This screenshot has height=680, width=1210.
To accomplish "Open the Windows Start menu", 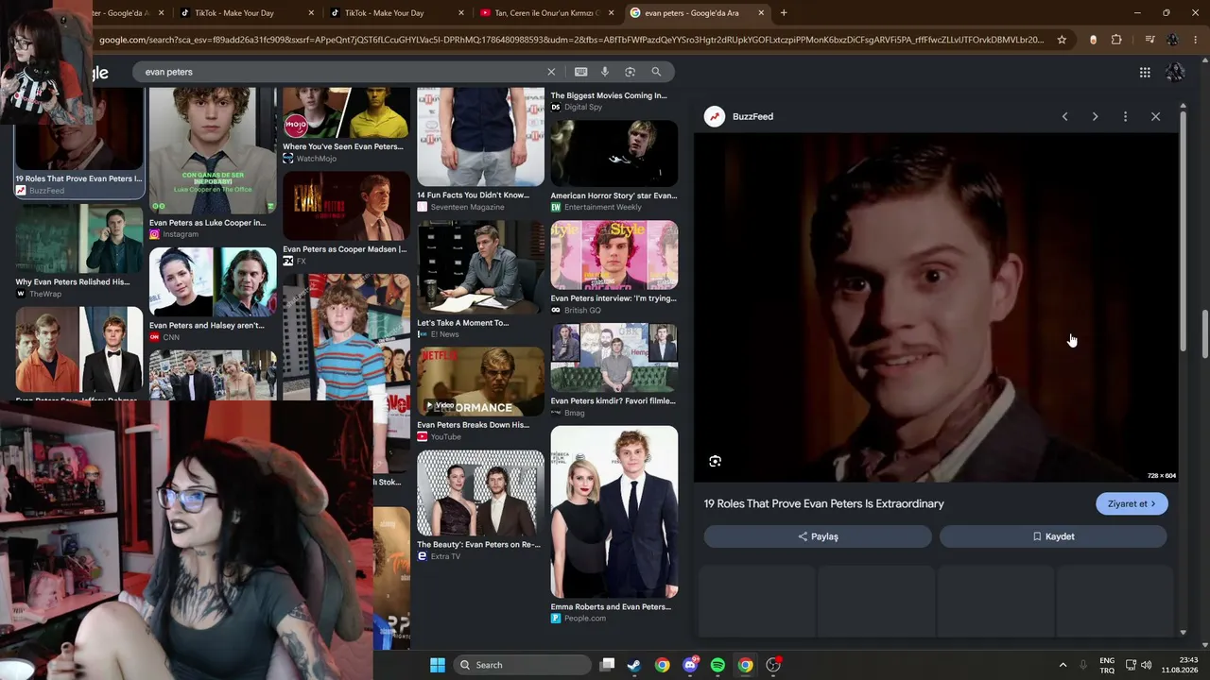I will coord(438,665).
